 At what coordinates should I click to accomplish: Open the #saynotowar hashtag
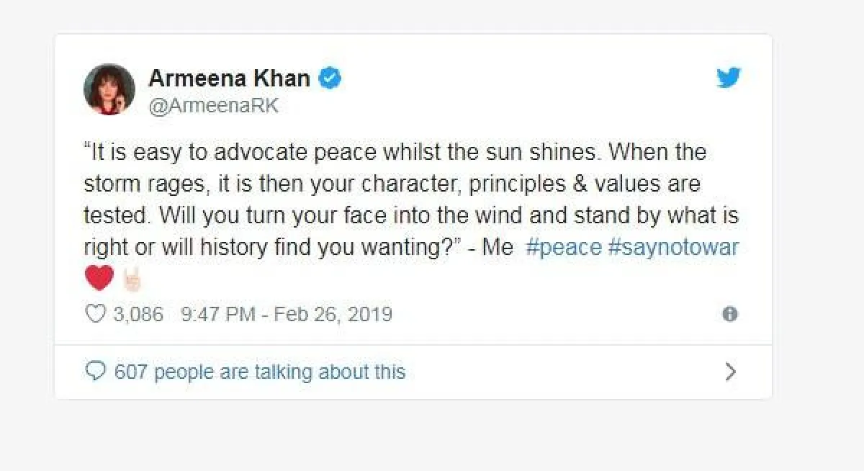tap(673, 247)
